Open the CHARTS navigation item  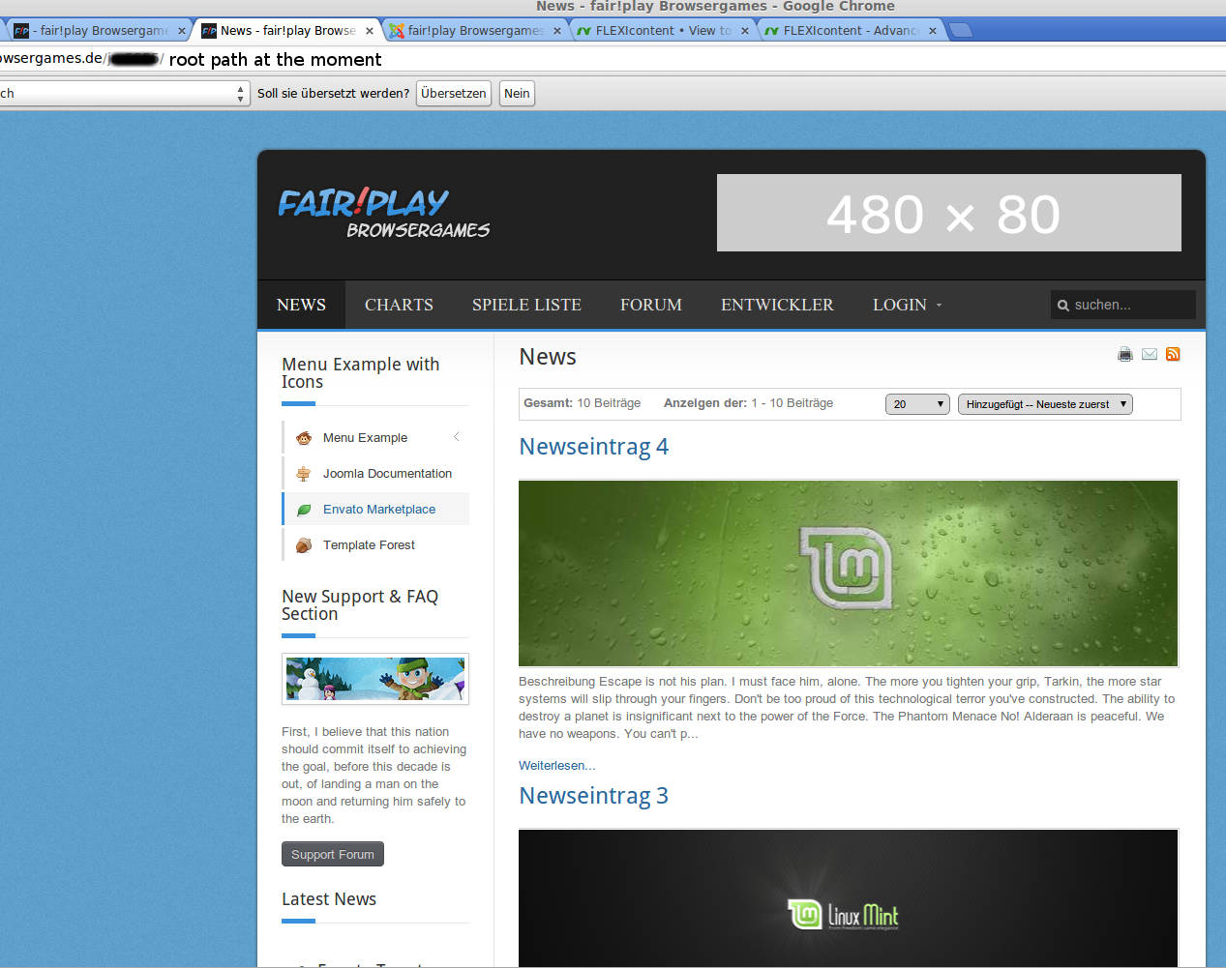399,305
